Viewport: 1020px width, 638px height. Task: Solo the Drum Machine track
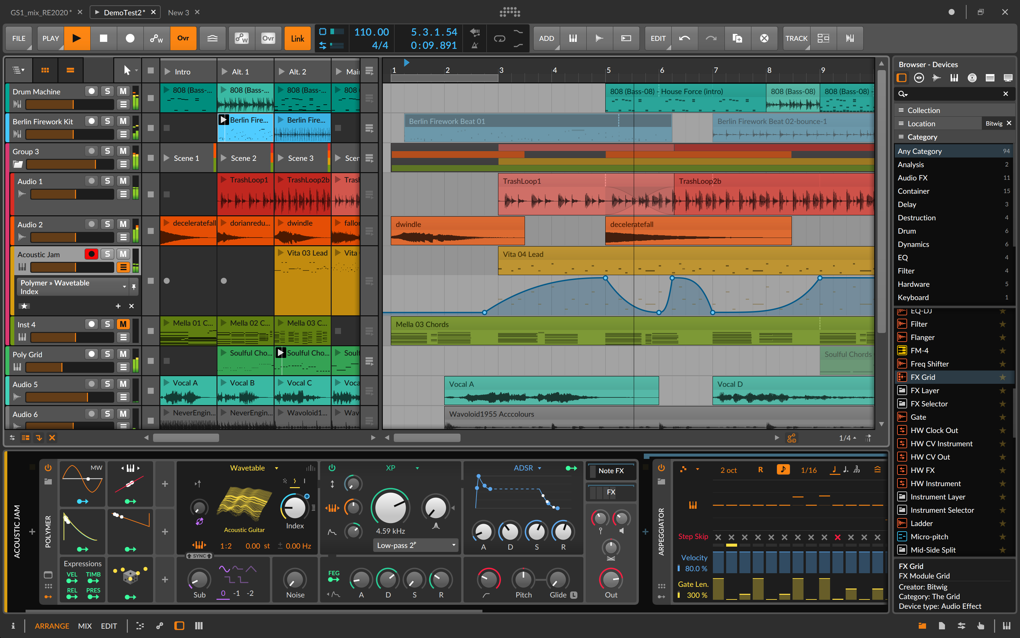point(108,91)
